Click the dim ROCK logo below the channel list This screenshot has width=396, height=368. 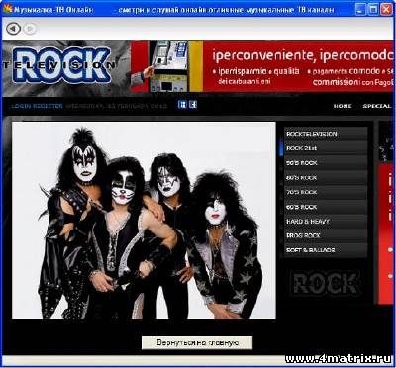326,283
